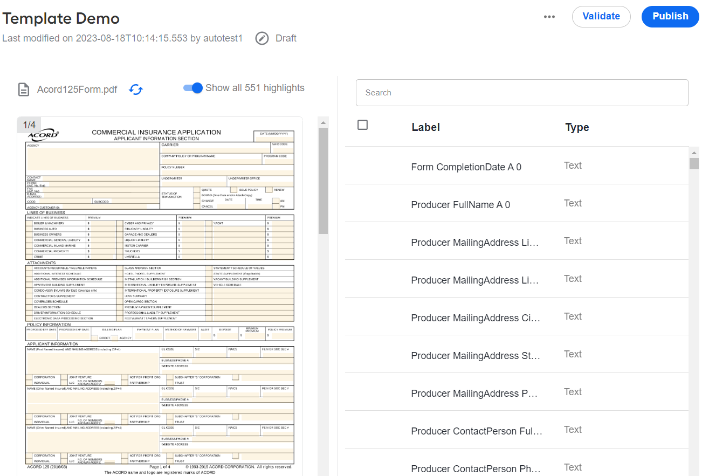Screen dimensions: 702x476
Task: Click the up arrow of the PDF preview scrollbar
Action: 323,122
